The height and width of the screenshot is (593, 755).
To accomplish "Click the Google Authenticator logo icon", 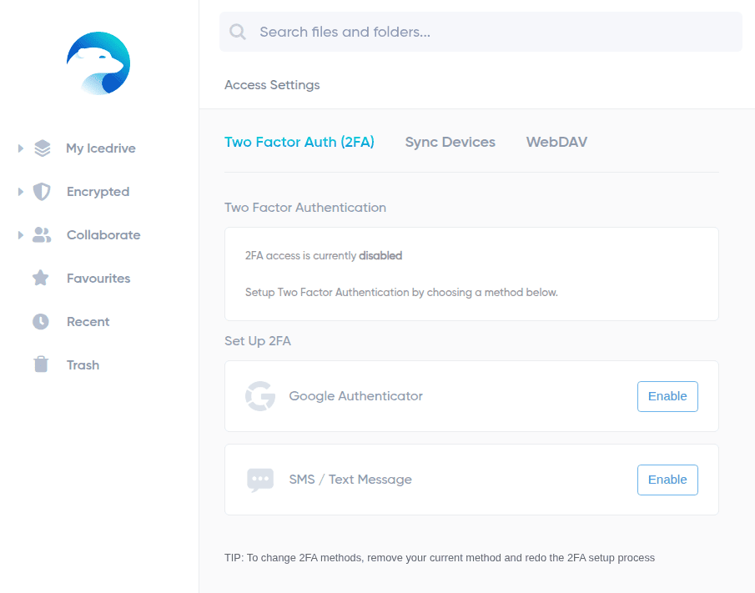I will [x=260, y=396].
